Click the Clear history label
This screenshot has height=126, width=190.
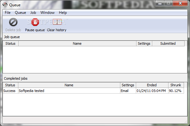57,30
